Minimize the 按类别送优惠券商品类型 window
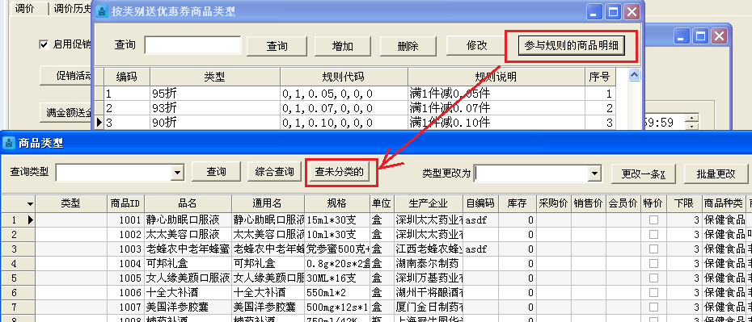752x322 pixels. coord(595,11)
